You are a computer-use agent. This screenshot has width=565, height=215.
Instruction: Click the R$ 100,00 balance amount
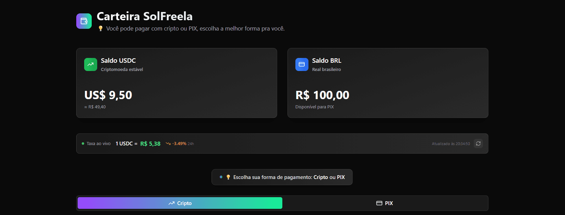[x=322, y=95]
